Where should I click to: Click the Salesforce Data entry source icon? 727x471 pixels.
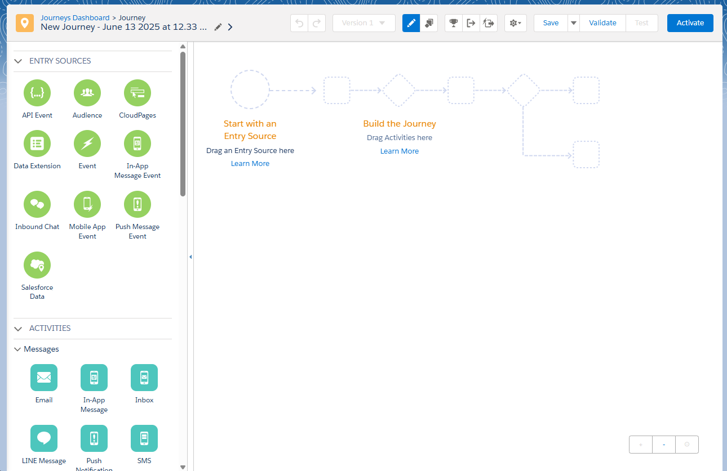point(37,265)
